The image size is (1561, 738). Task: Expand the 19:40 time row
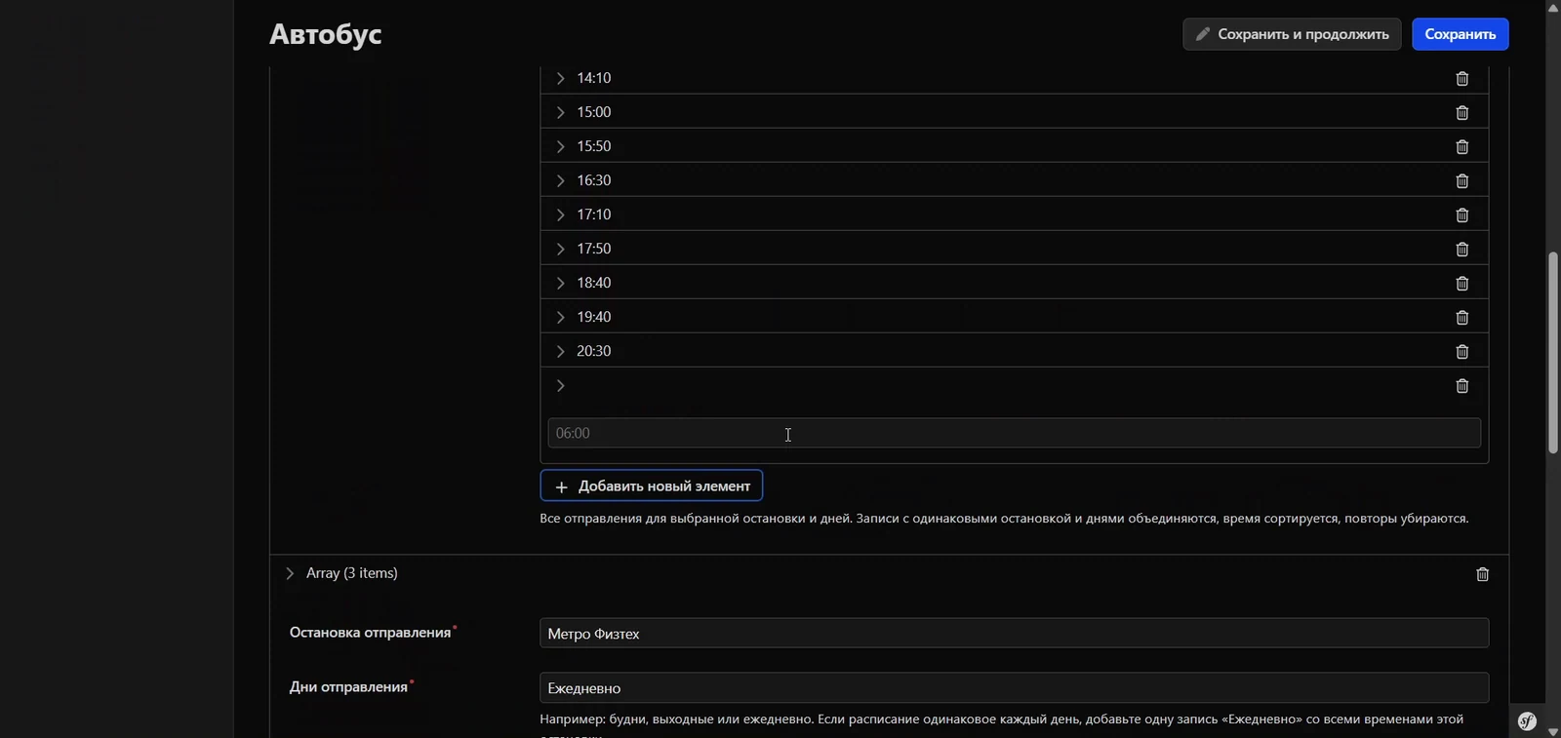click(560, 317)
